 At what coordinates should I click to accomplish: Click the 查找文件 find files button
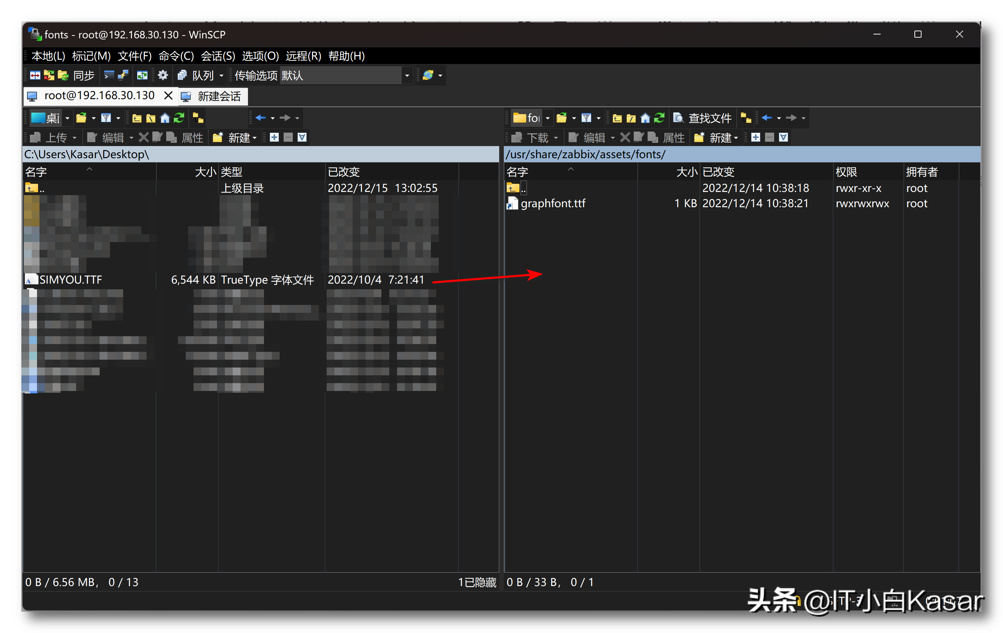point(702,118)
